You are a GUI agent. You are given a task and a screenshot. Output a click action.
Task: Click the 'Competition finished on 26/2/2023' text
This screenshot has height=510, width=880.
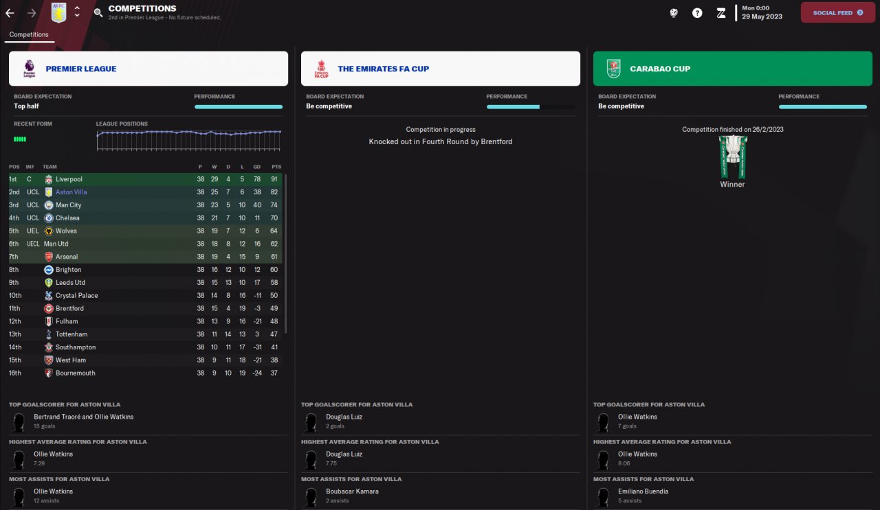[x=733, y=129]
